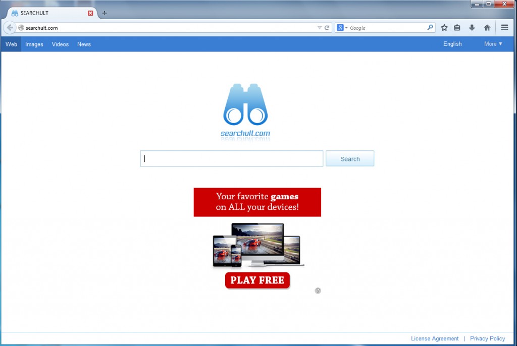Open the License Agreement link
The height and width of the screenshot is (346, 517).
click(435, 338)
